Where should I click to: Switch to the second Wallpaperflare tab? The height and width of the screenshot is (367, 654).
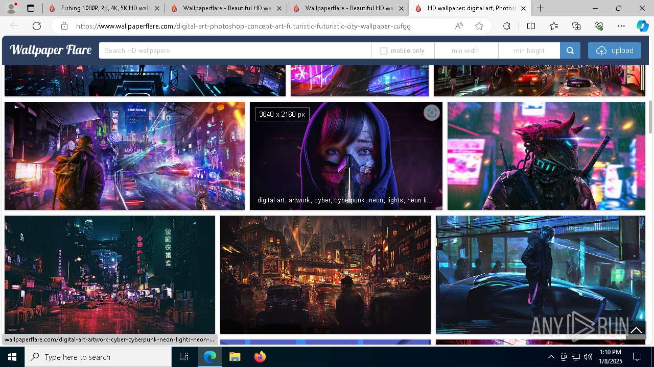[x=226, y=8]
